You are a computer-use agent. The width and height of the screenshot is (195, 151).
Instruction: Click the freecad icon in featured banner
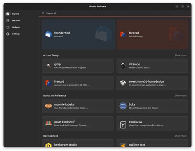(123, 34)
